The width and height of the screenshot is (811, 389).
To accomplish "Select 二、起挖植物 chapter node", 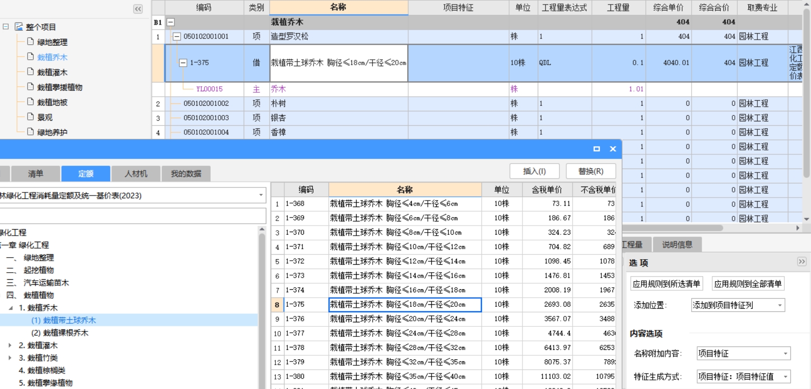I will tap(30, 270).
